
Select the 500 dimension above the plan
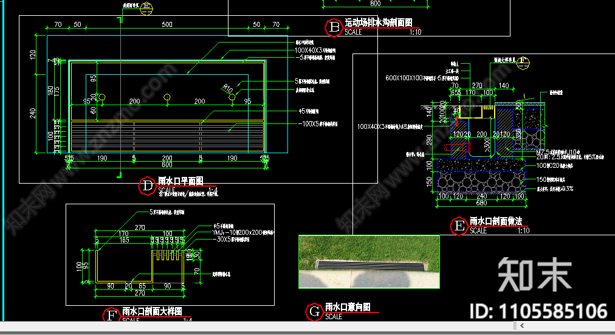167,25
